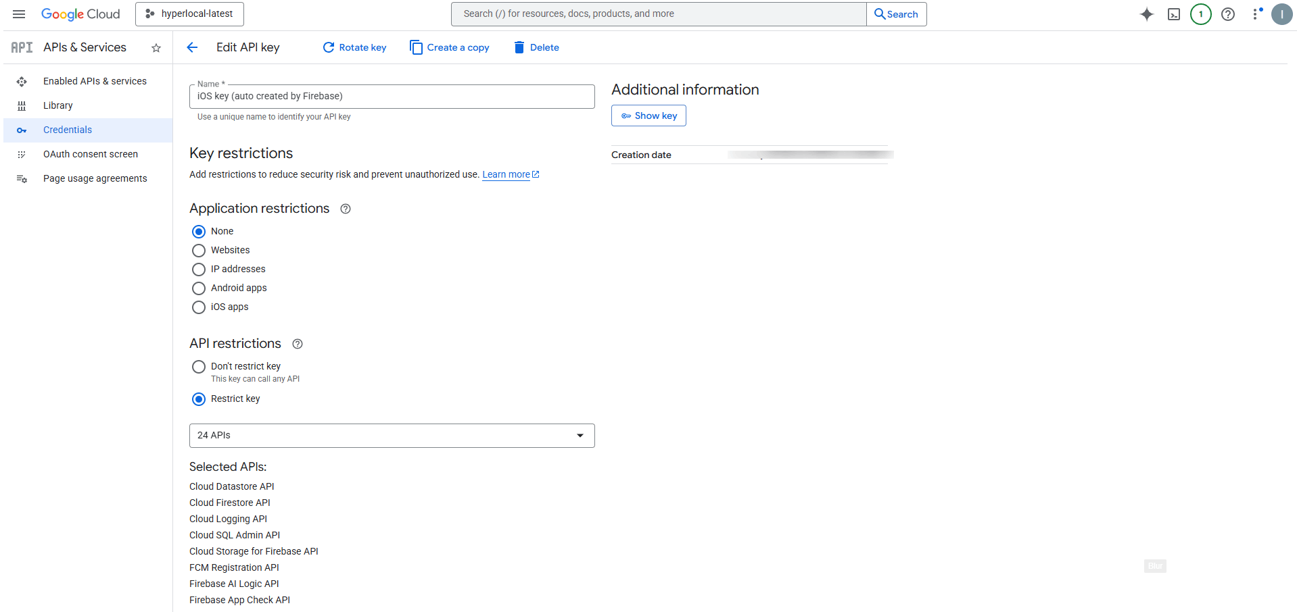1297x612 pixels.
Task: Choose Don't restrict key option
Action: tap(199, 367)
